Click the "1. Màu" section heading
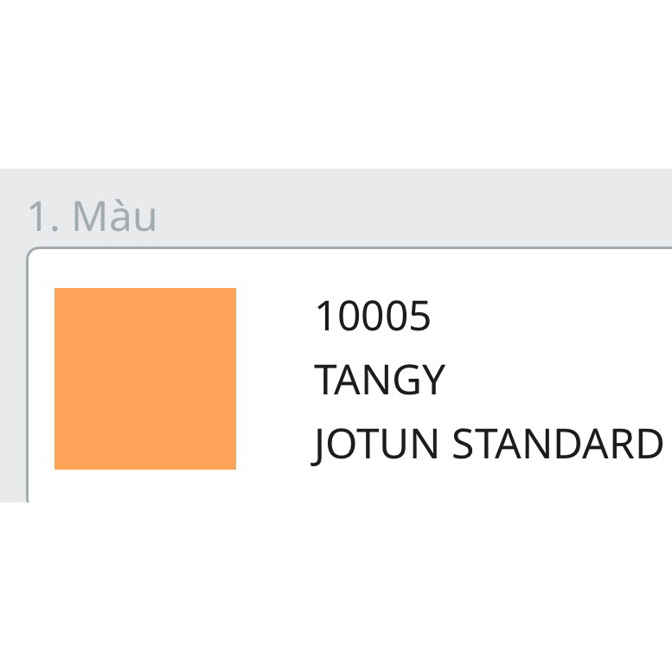 coord(92,216)
